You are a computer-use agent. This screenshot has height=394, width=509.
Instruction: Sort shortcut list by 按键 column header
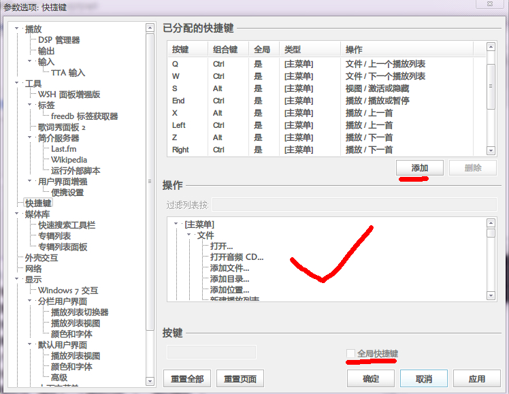click(x=188, y=49)
